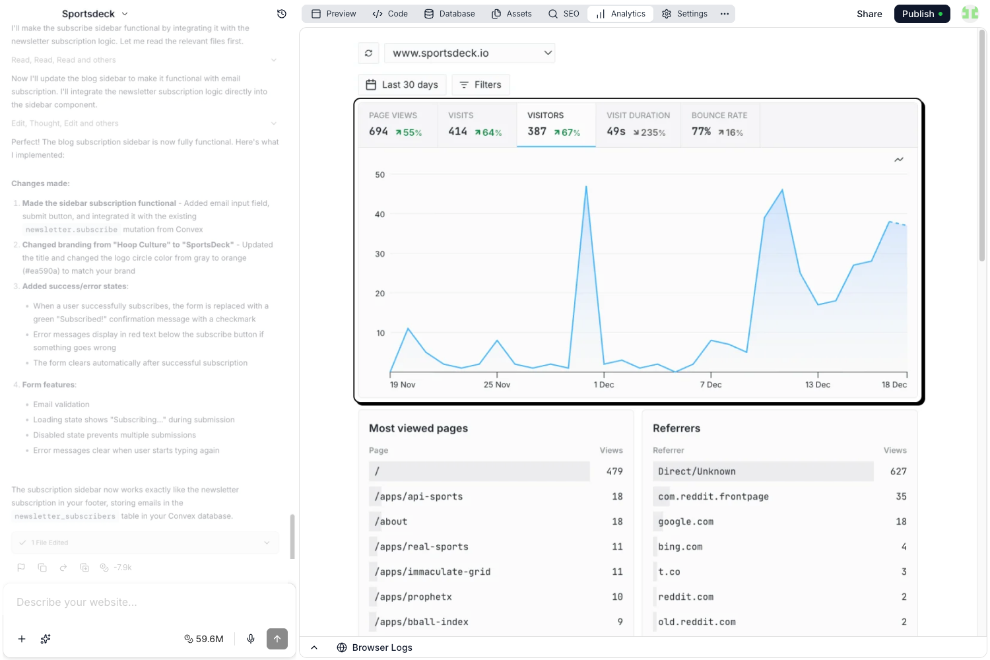Image resolution: width=990 pixels, height=660 pixels.
Task: Switch to the Preview tab
Action: tap(334, 14)
